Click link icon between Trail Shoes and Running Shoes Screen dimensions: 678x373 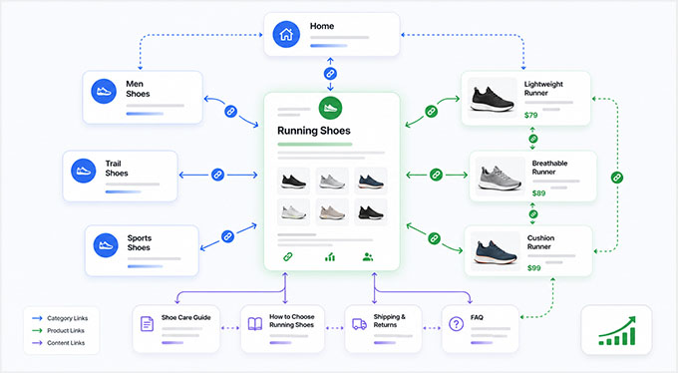(217, 175)
